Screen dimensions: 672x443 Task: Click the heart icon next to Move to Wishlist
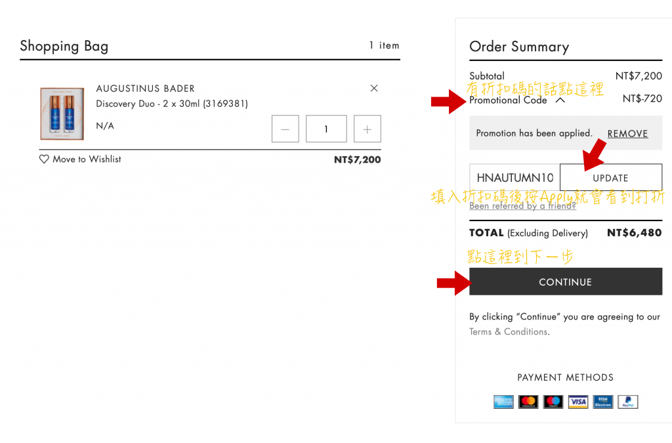pos(44,159)
